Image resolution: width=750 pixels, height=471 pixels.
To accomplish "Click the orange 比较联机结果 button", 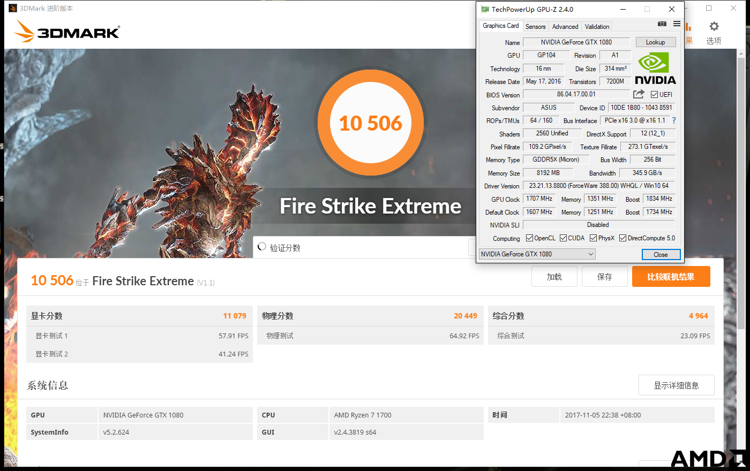I will click(671, 277).
